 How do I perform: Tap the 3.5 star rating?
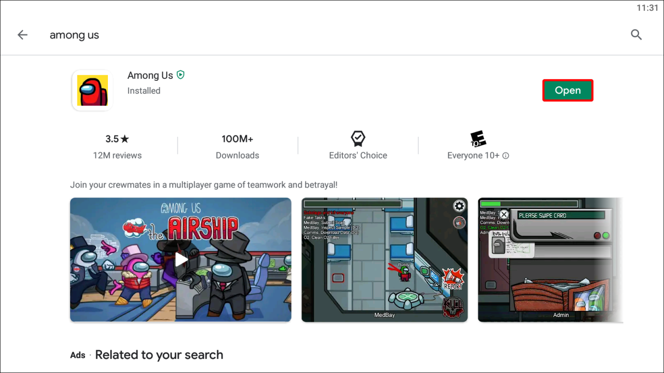click(x=117, y=139)
